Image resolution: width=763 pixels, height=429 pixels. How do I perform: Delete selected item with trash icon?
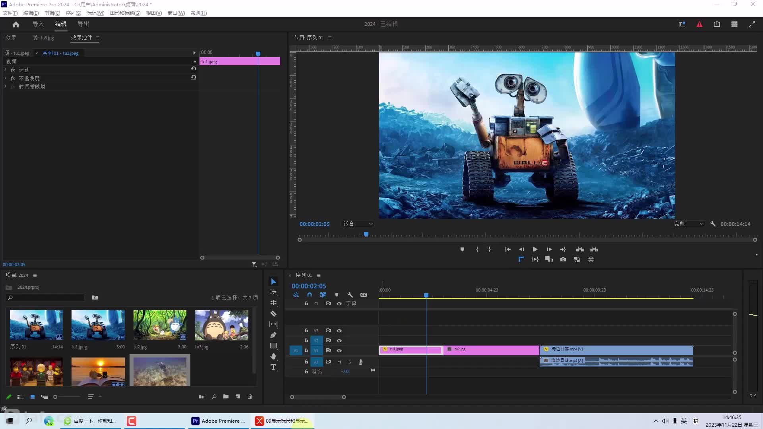[250, 396]
